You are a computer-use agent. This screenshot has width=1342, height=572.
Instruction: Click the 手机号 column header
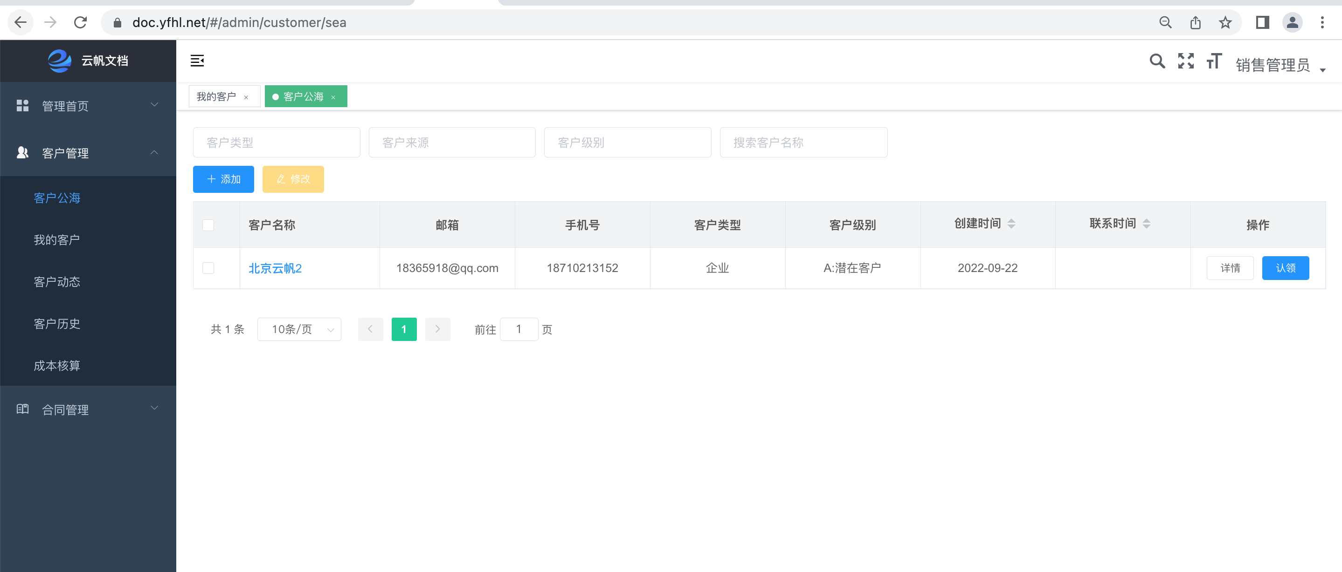click(x=582, y=225)
